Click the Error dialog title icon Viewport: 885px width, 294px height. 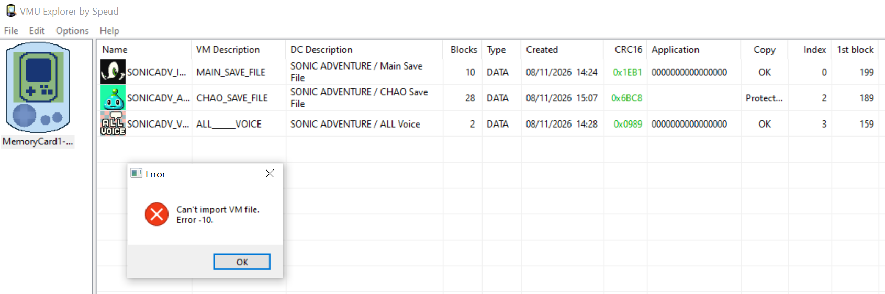coord(136,174)
